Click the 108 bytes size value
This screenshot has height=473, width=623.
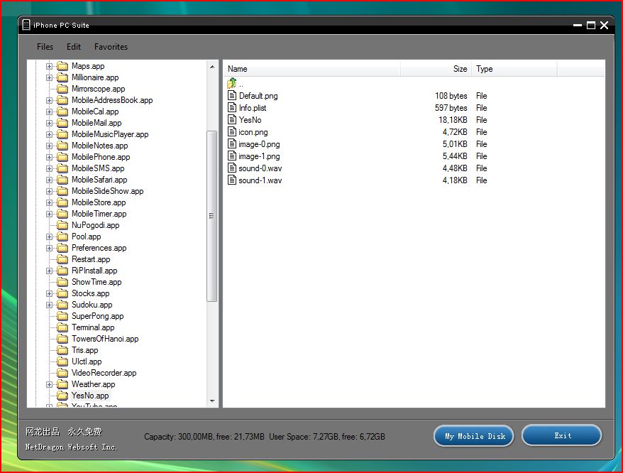pyautogui.click(x=451, y=96)
